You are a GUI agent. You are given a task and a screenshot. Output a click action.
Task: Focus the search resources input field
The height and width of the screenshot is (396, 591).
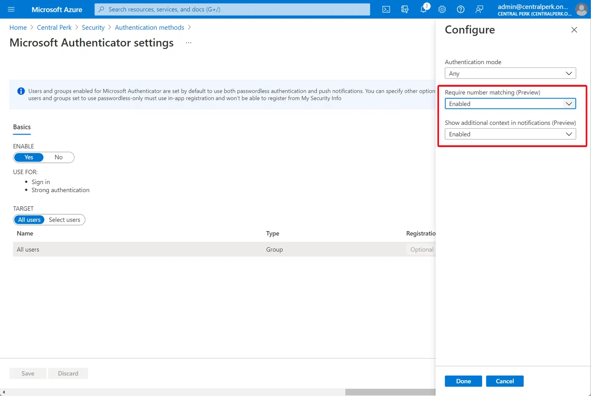(232, 9)
